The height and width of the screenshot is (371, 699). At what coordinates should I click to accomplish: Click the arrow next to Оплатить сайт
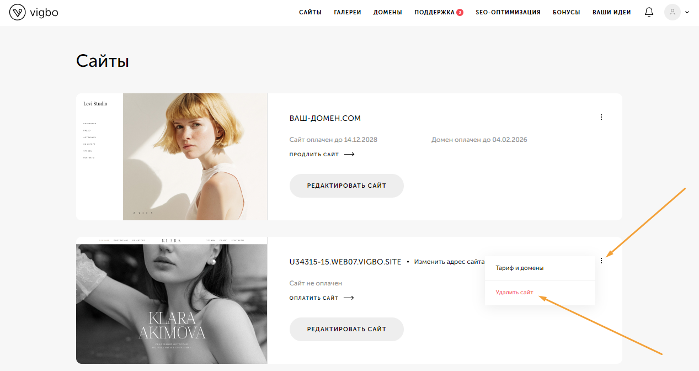pos(348,298)
